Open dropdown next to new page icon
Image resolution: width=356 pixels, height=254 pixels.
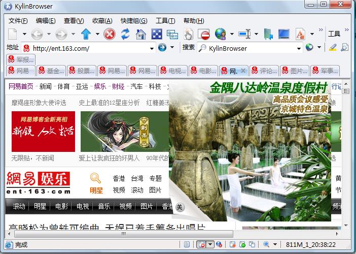point(24,34)
